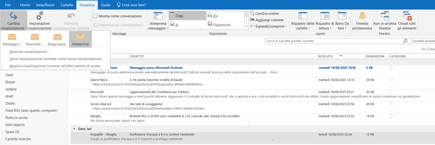This screenshot has height=145, width=435.
Task: Select the Drafts folder
Action: pos(10,104)
